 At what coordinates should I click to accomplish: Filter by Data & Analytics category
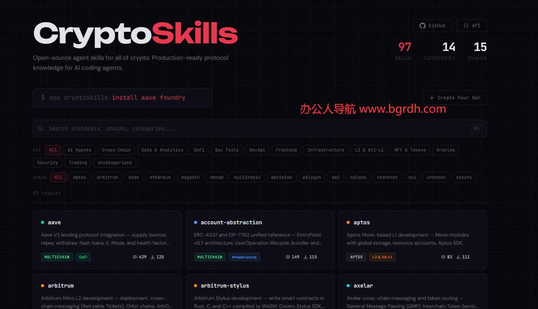tap(162, 150)
